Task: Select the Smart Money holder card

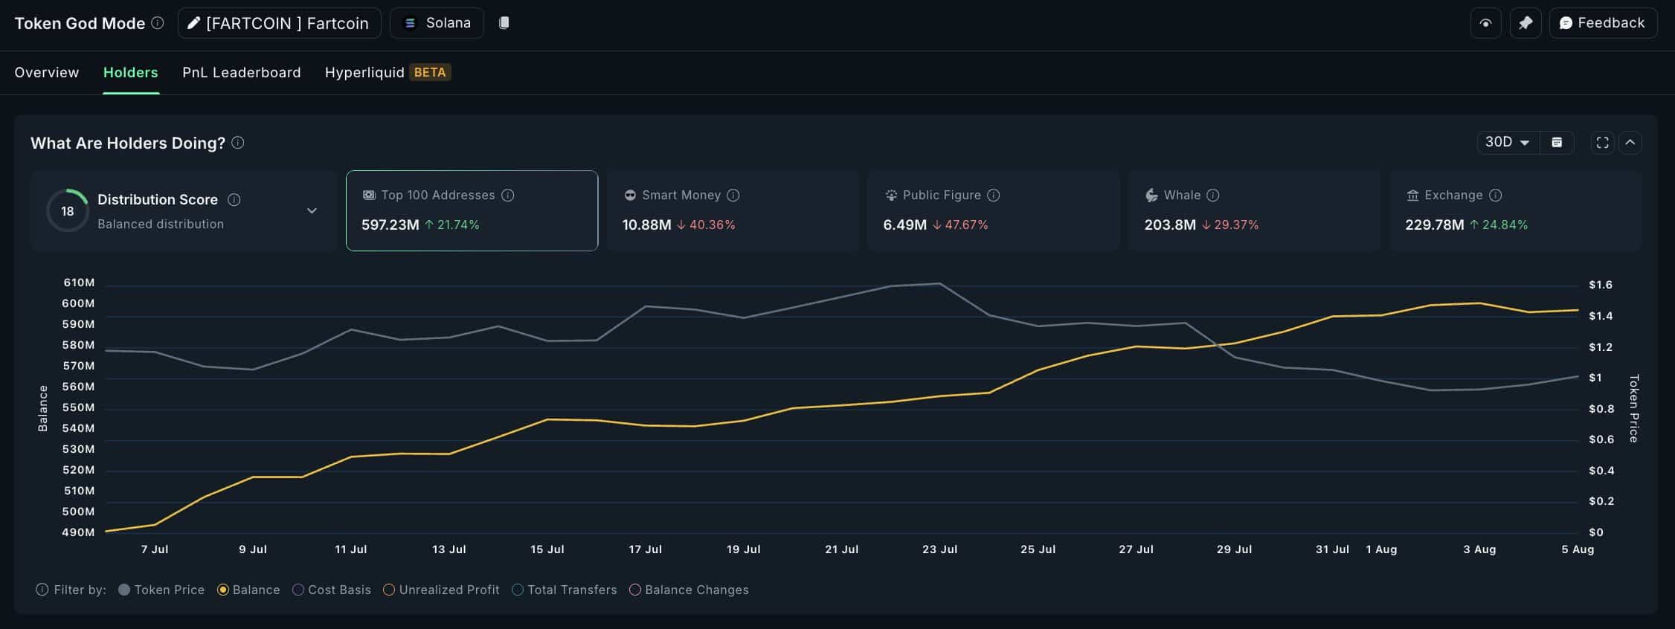Action: pyautogui.click(x=733, y=210)
